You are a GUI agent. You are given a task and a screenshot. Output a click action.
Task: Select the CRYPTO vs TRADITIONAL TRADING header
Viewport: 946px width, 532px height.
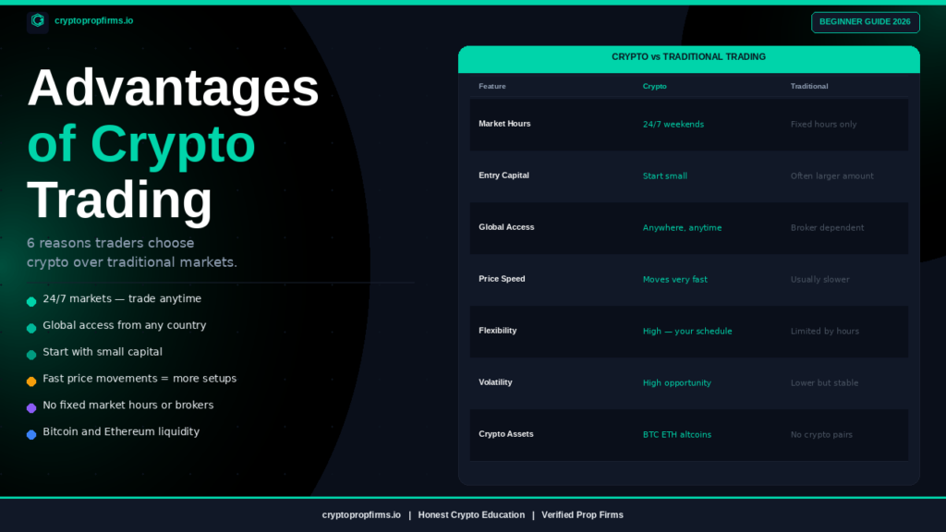coord(688,56)
